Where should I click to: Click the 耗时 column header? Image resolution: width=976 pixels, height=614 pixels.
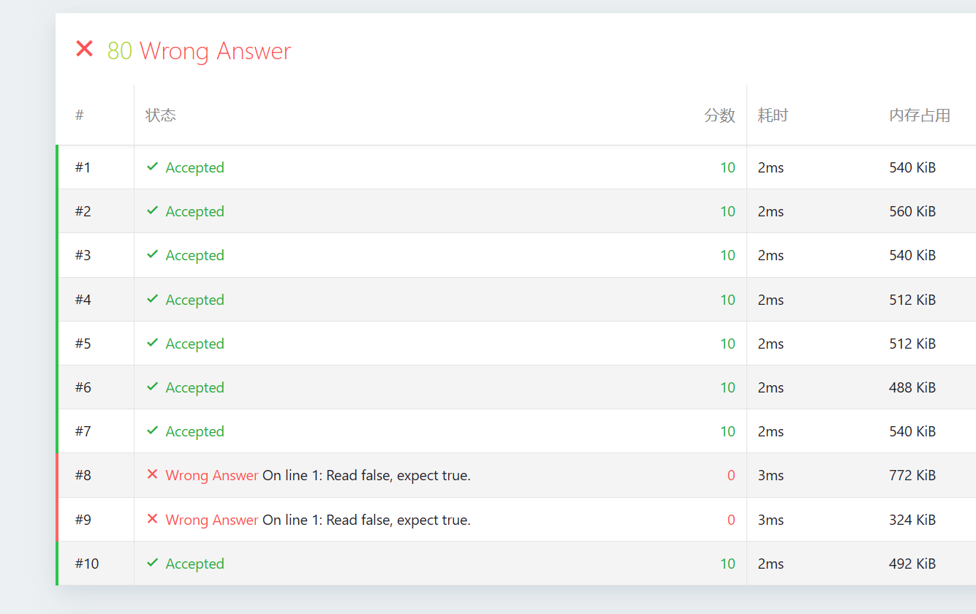pos(773,115)
